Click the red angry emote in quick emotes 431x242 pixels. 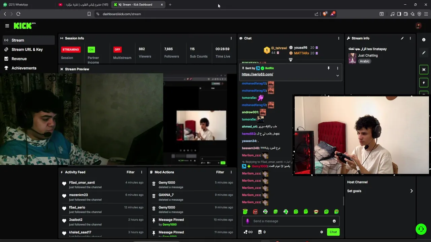click(255, 211)
